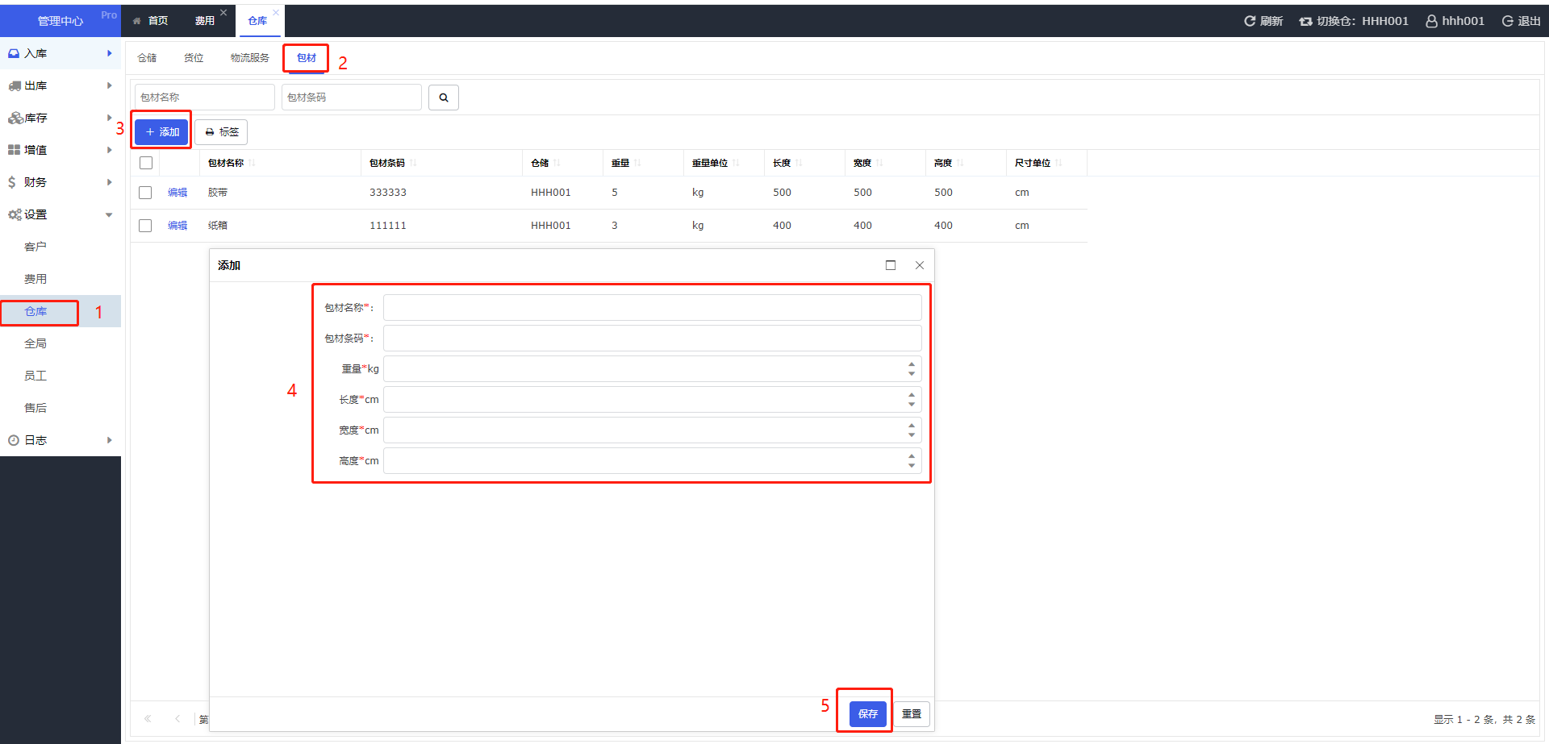Open the 费用 top tab
The image size is (1549, 744).
click(205, 21)
